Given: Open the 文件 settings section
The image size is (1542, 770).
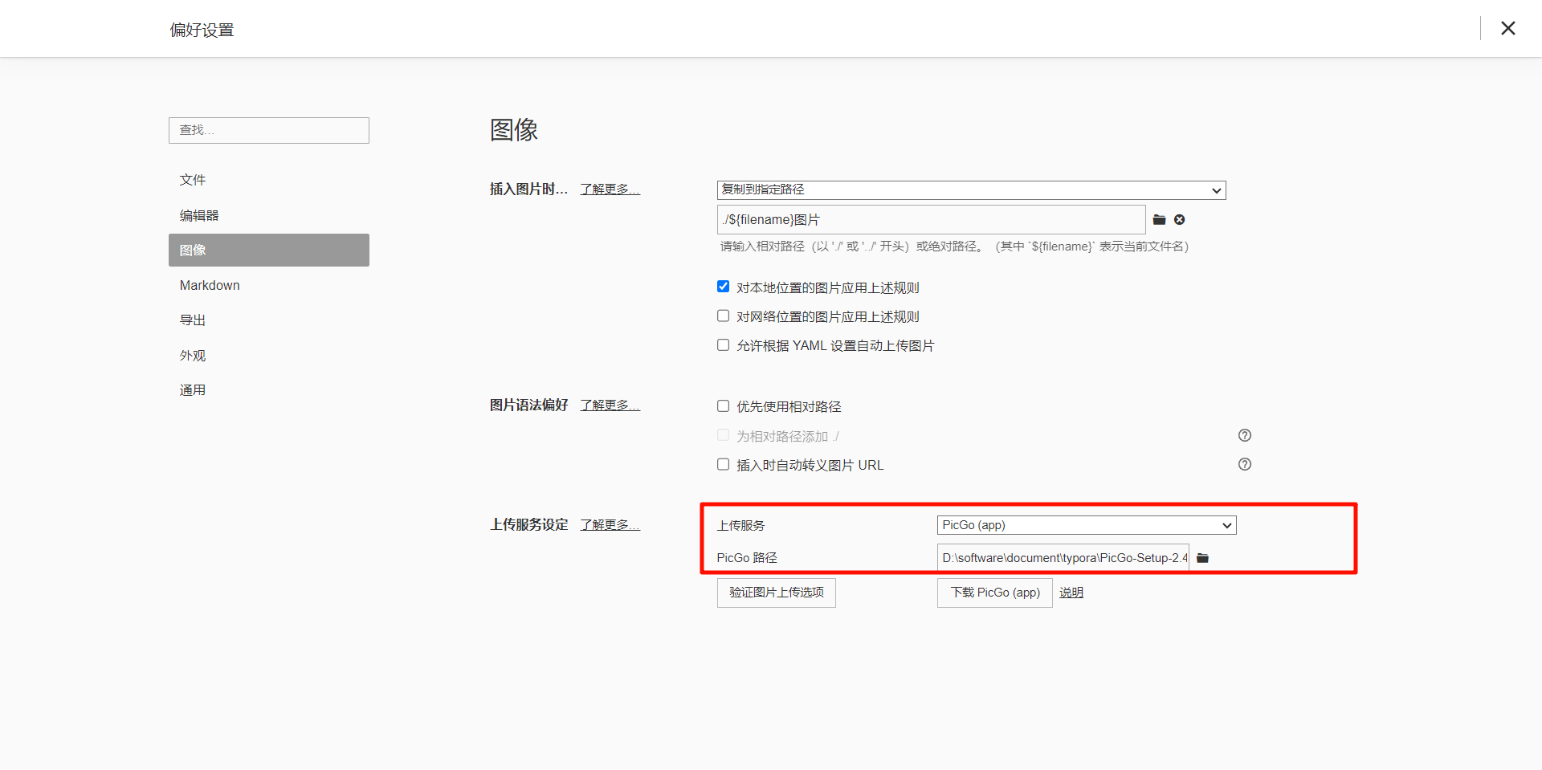Looking at the screenshot, I should click(x=269, y=180).
